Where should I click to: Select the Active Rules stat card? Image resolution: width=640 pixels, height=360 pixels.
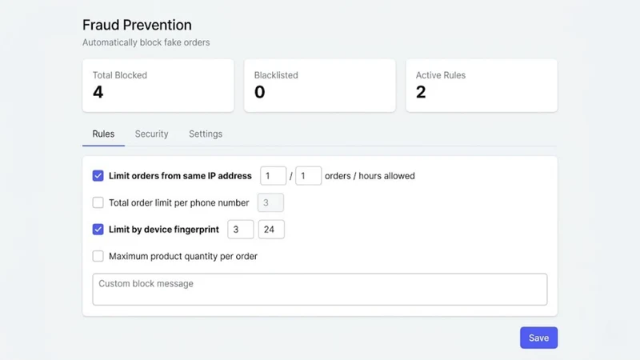(482, 86)
